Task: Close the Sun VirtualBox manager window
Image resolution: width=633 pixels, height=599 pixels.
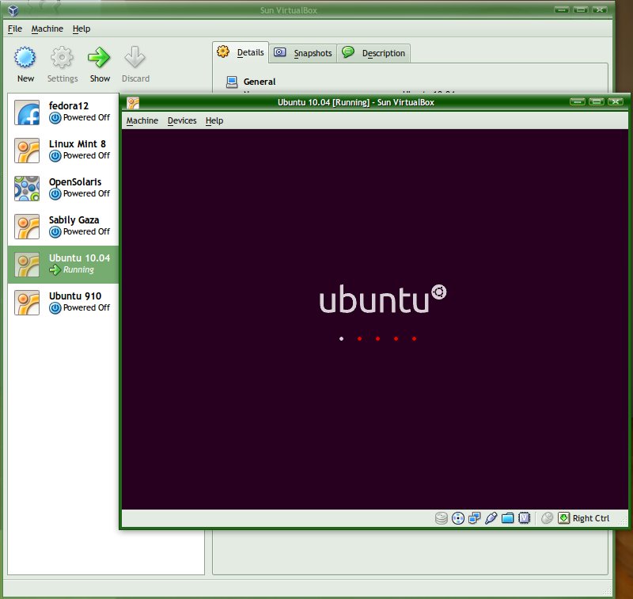Action: (600, 10)
